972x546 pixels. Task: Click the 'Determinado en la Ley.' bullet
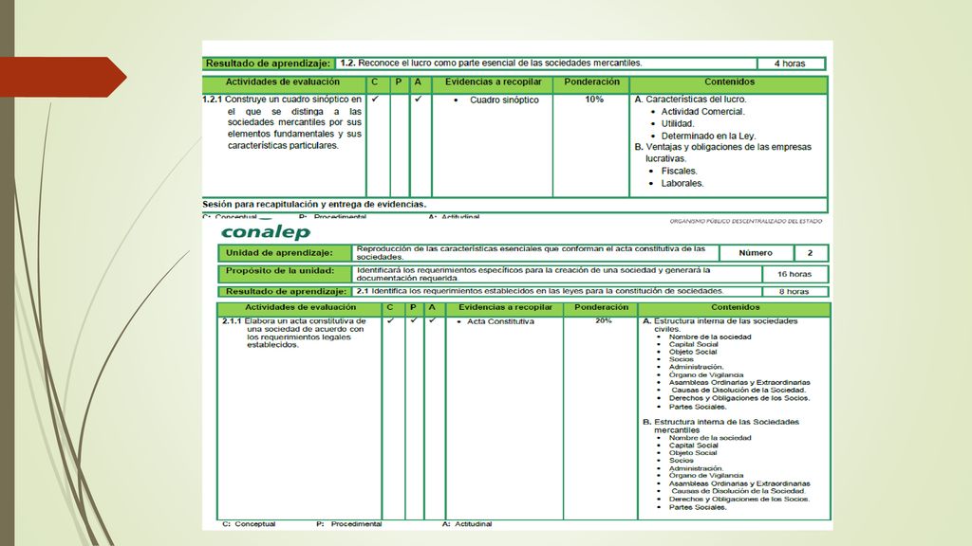pyautogui.click(x=708, y=136)
